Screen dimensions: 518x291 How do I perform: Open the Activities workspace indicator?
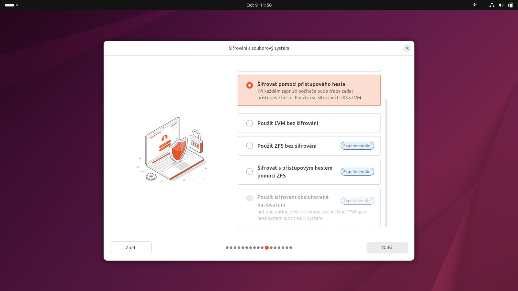11,5
